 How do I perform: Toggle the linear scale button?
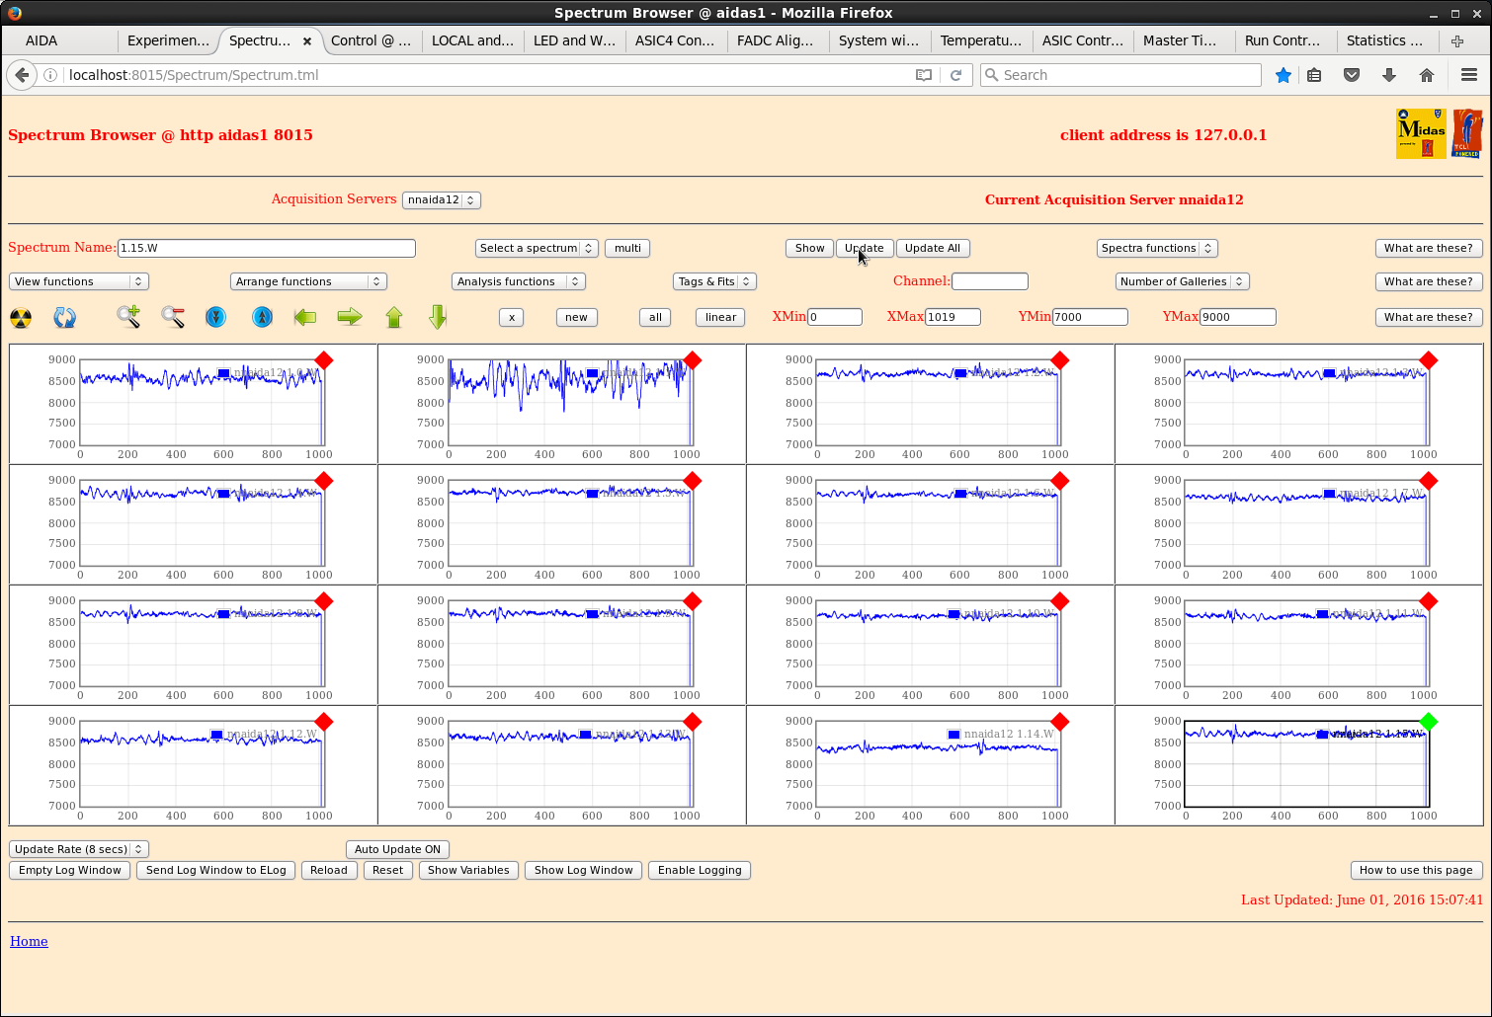720,317
